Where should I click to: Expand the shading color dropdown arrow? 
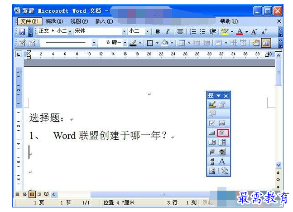(172, 43)
